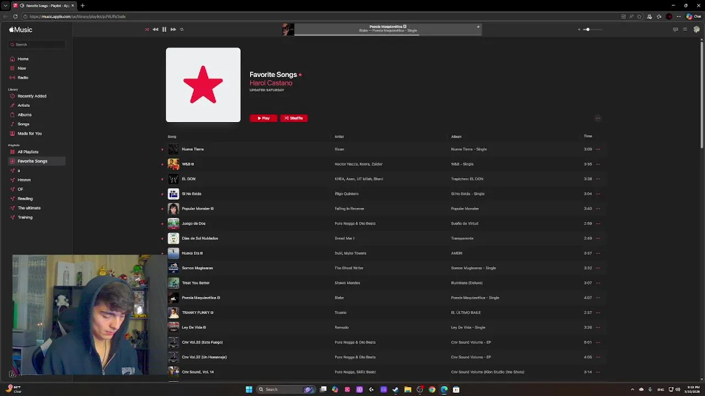Open the account profile avatar
This screenshot has height=396, width=705.
(x=696, y=29)
